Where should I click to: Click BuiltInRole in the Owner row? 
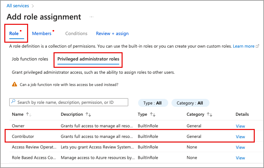pyautogui.click(x=148, y=126)
